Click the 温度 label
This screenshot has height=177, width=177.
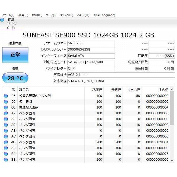pyautogui.click(x=15, y=68)
